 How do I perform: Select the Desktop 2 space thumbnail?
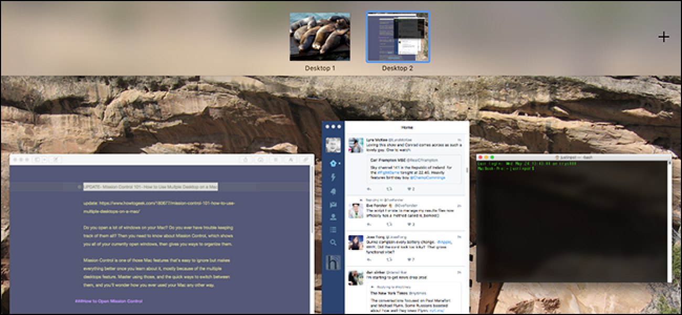pyautogui.click(x=398, y=37)
